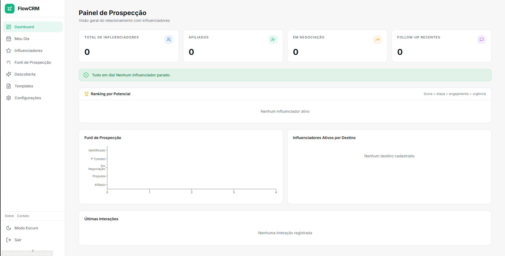Click the Ranking por Potencial heading

click(110, 94)
